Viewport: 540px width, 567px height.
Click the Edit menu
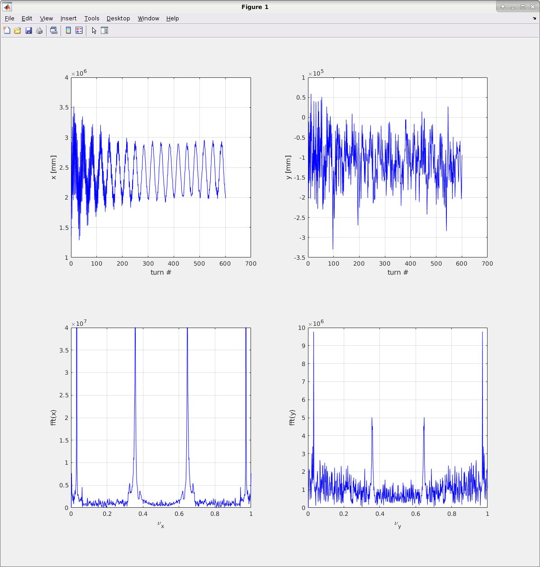coord(27,19)
